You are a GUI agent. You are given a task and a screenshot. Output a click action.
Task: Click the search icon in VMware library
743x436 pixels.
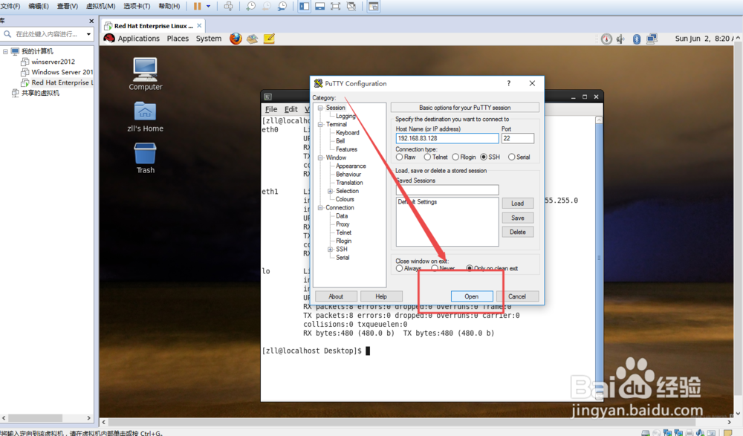pyautogui.click(x=7, y=34)
